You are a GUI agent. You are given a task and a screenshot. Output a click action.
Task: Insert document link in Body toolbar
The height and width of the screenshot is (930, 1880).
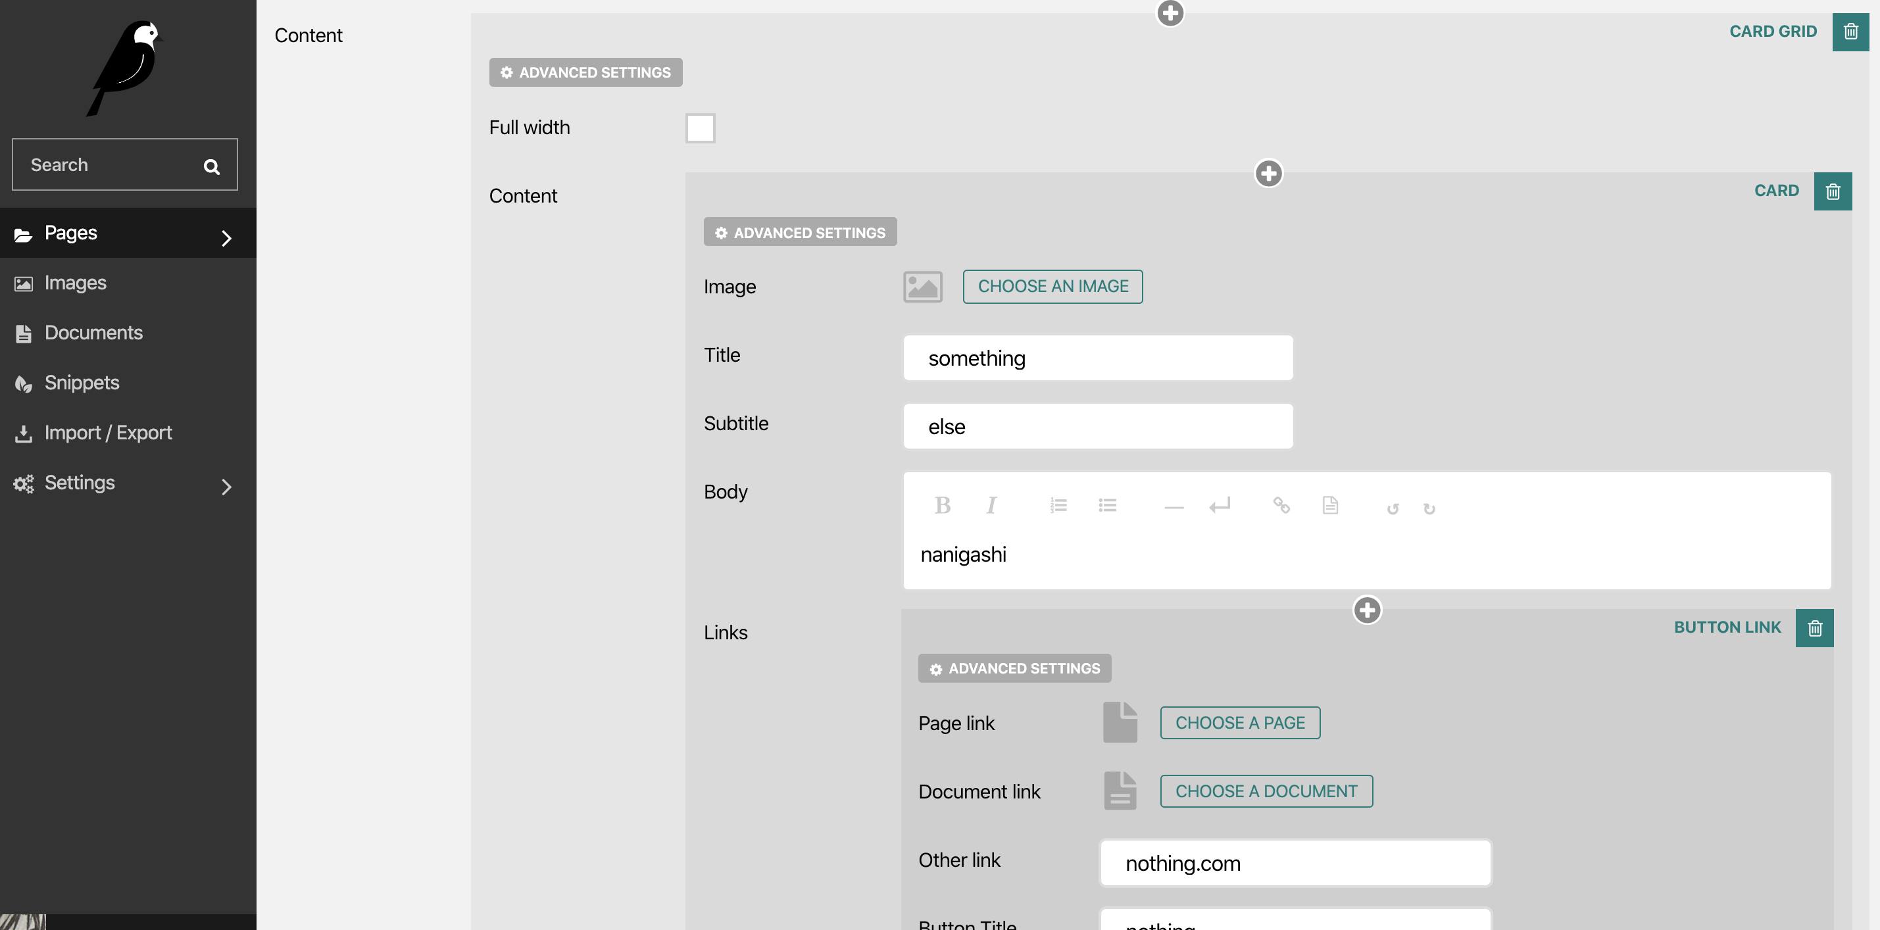(1329, 505)
